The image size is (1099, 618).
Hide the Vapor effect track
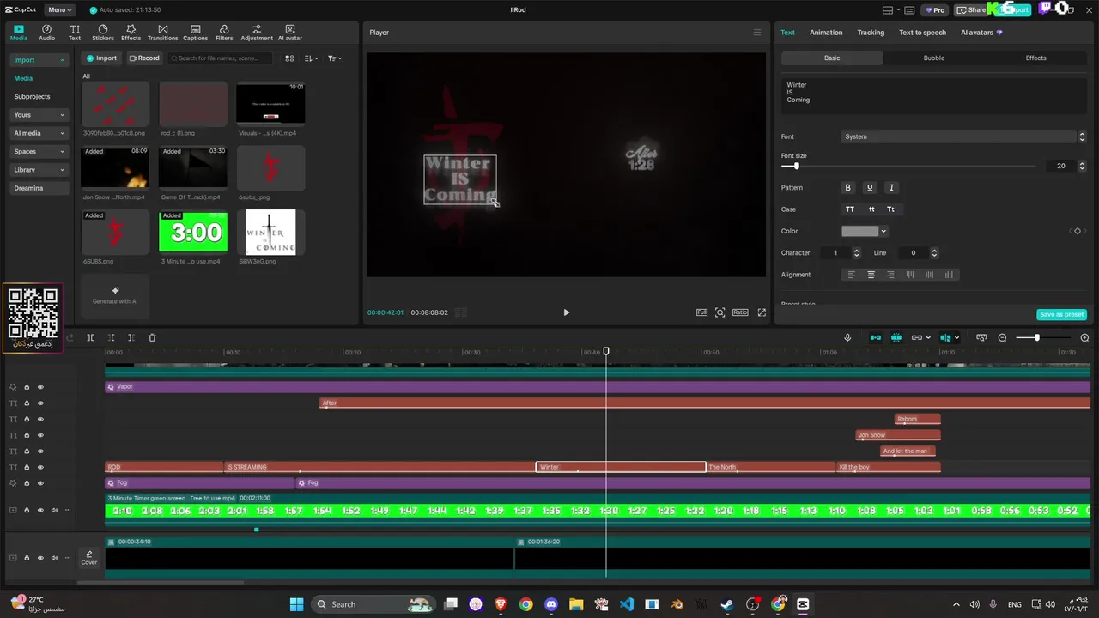39,387
